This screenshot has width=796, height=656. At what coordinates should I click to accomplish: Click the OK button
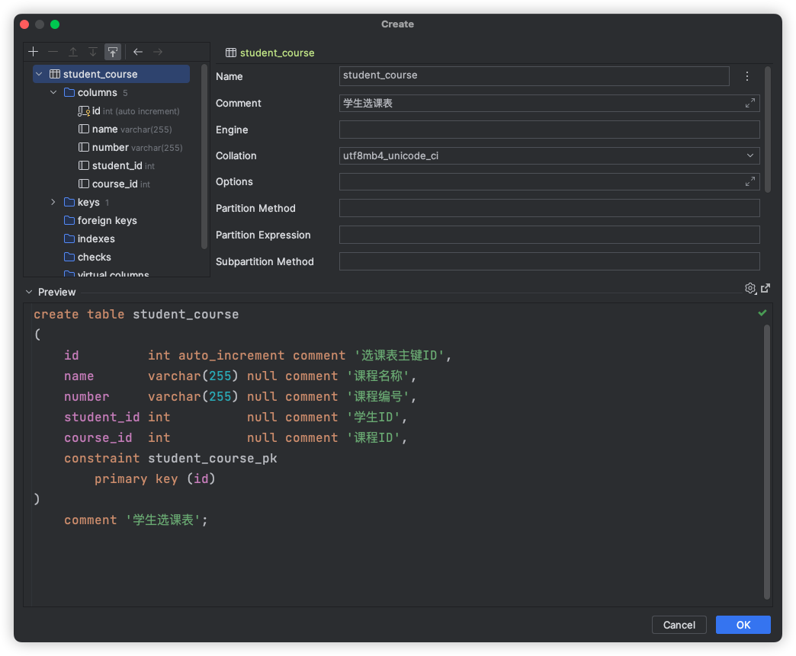(x=743, y=625)
